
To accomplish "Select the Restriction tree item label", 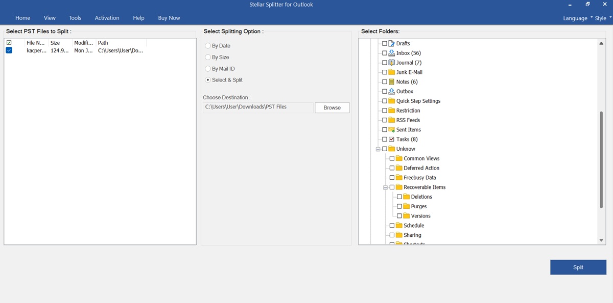I will pyautogui.click(x=408, y=111).
